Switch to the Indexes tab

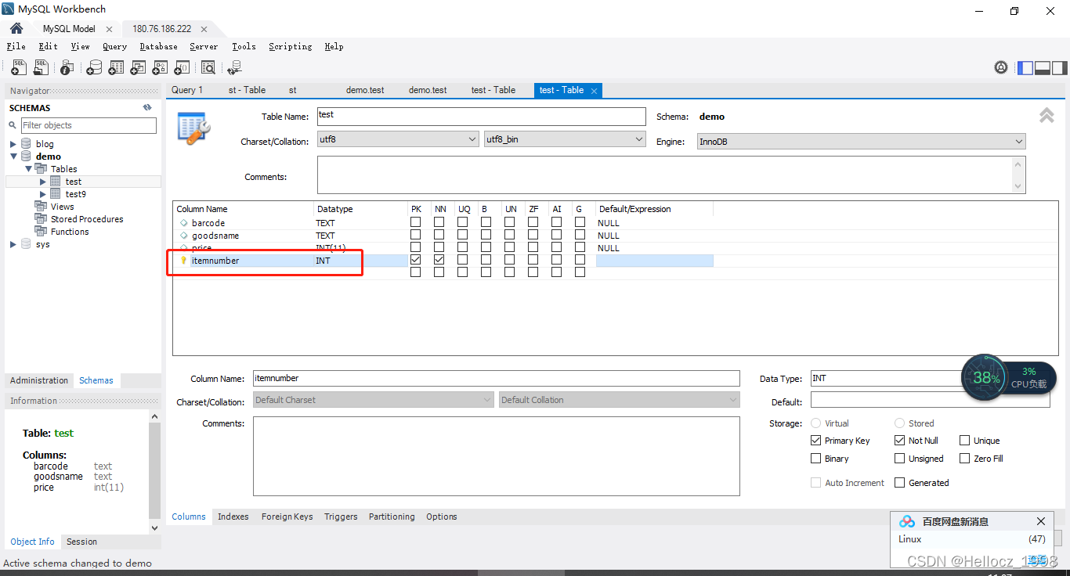[x=233, y=517]
